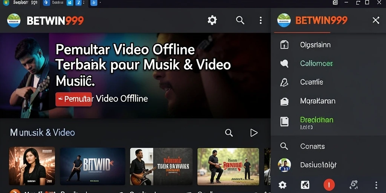Open settings gear in the main header
The image size is (386, 193).
click(212, 20)
